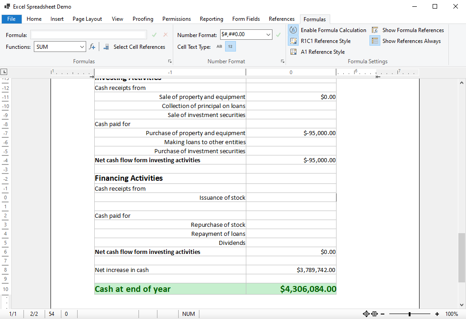Open the File menu
The image size is (466, 319).
point(11,19)
